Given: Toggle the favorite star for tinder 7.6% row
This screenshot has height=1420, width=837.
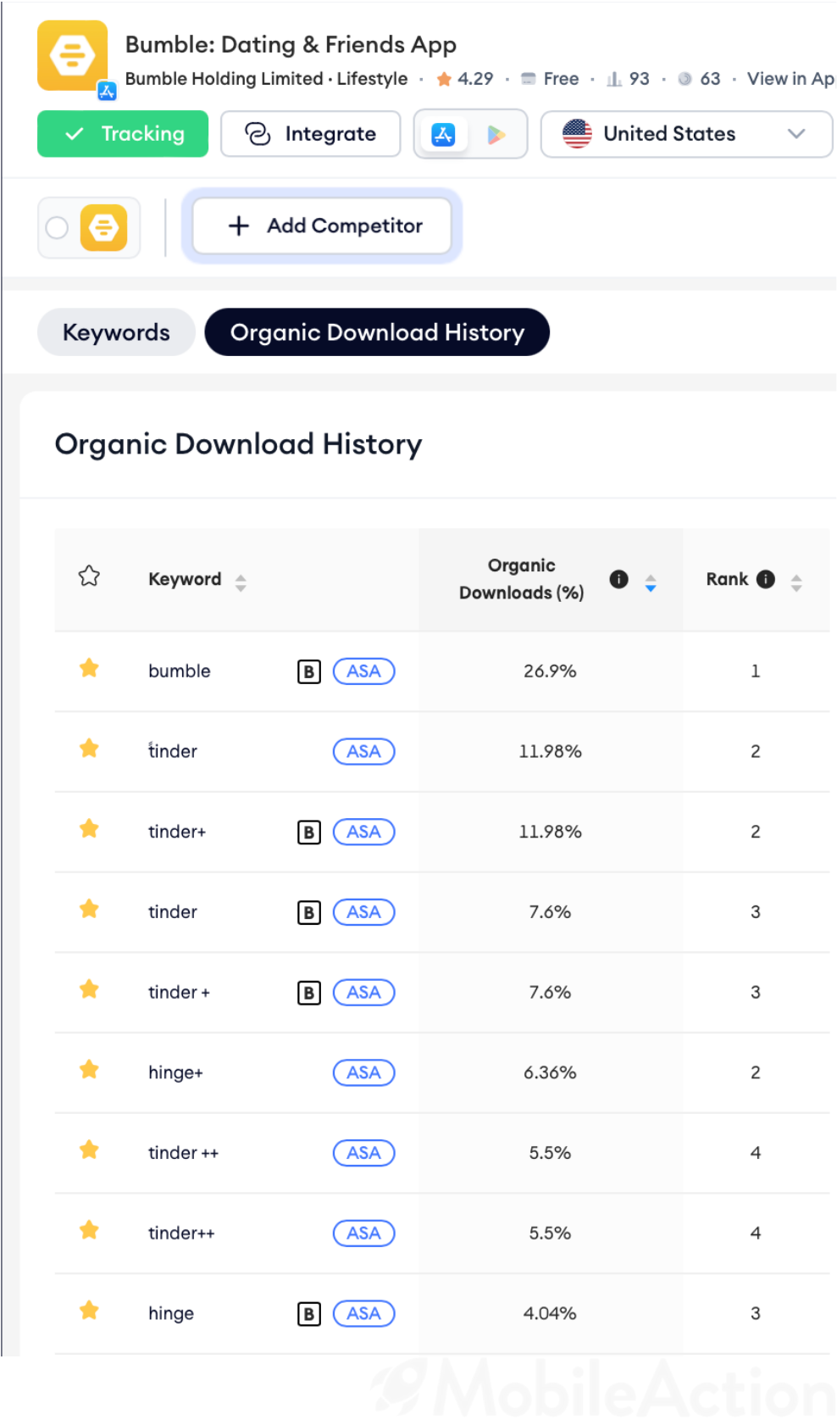Looking at the screenshot, I should (x=89, y=910).
